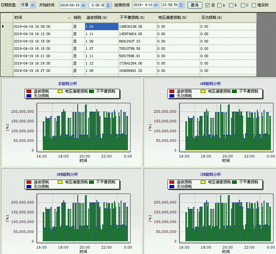Viewport: 276px width, 254px height.
Task: Click yellow 电压偏差损耗 swatch in C相能耗分析 legend
Action: pyautogui.click(x=204, y=182)
